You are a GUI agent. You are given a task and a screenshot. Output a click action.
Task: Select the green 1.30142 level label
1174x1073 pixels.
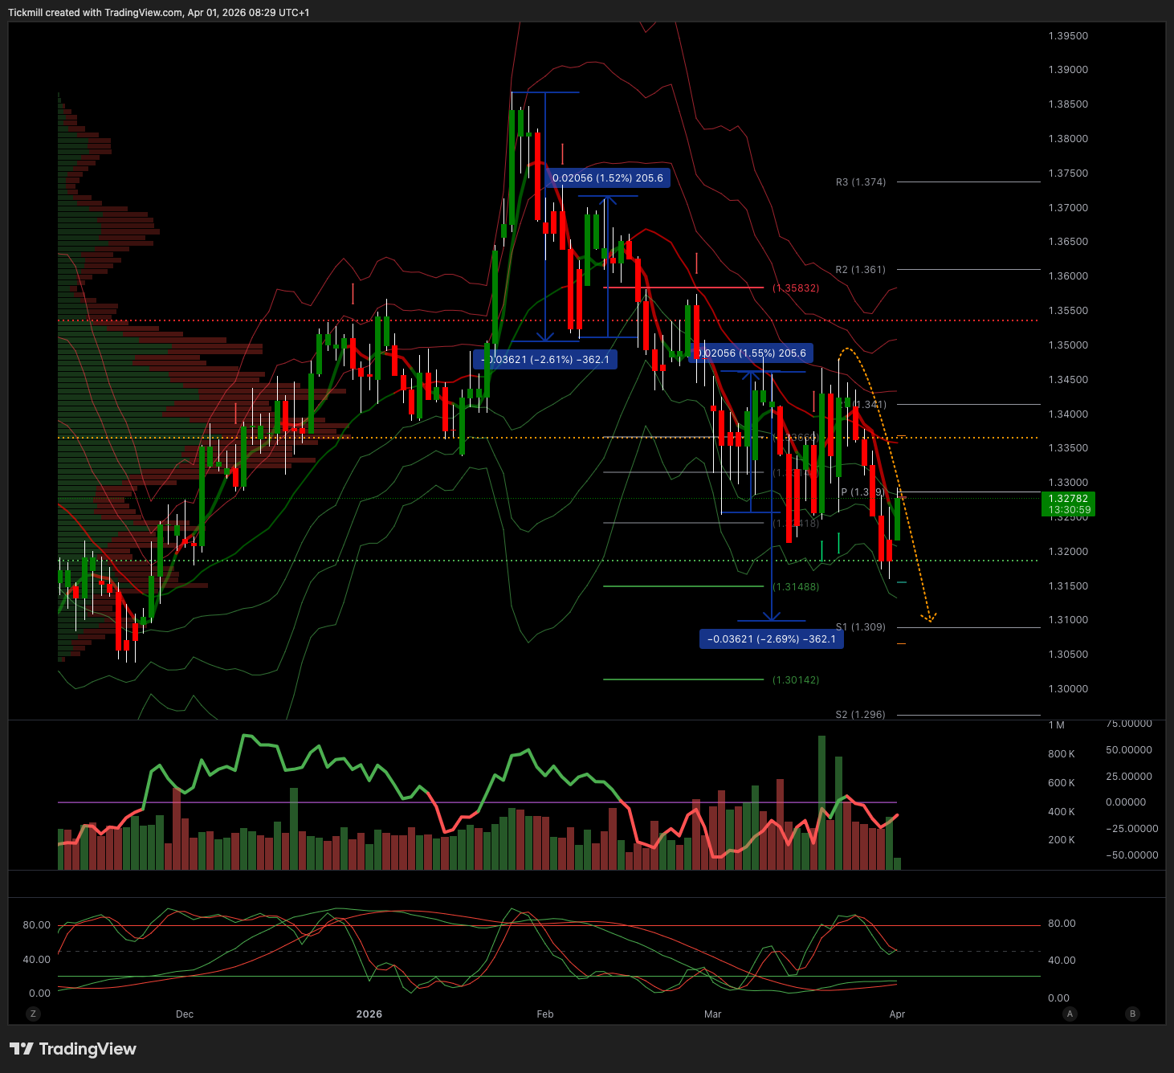point(796,680)
